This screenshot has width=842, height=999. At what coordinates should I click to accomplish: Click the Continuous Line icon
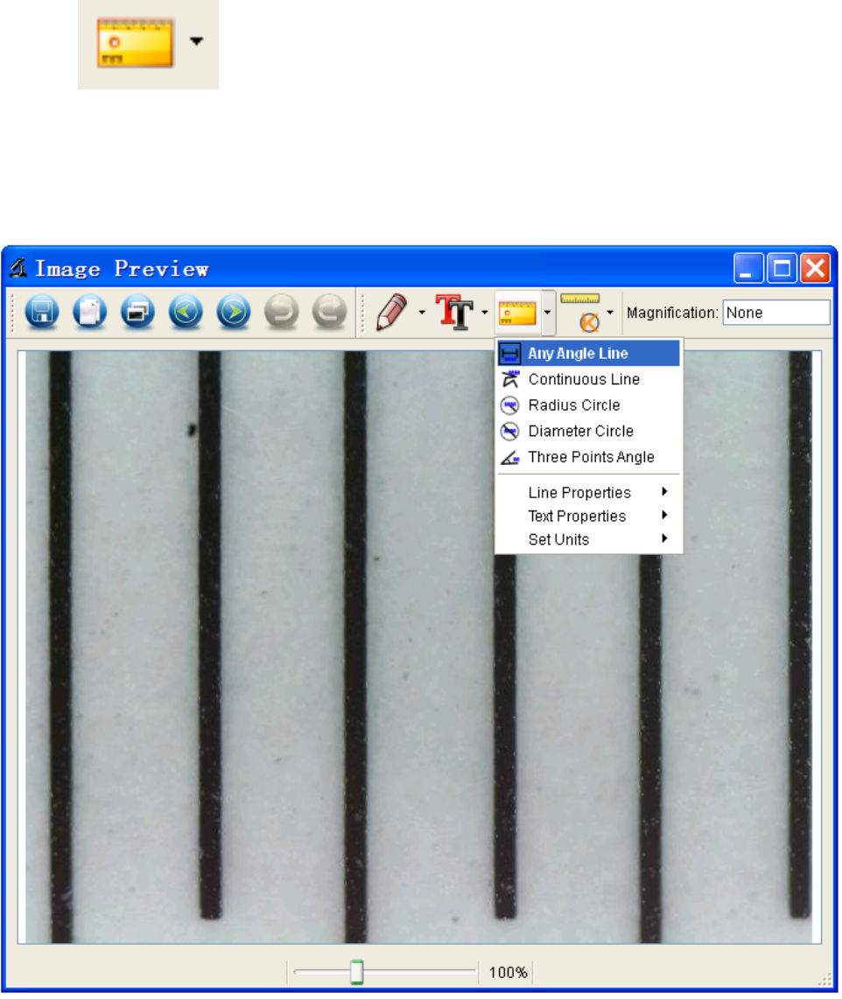tap(510, 380)
